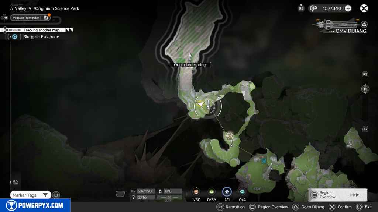
Task: Click the Tracking another map banner
Action: point(42,30)
